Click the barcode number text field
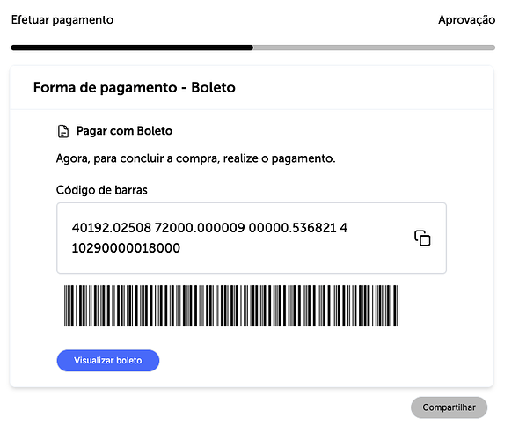Image resolution: width=519 pixels, height=440 pixels. [252, 238]
